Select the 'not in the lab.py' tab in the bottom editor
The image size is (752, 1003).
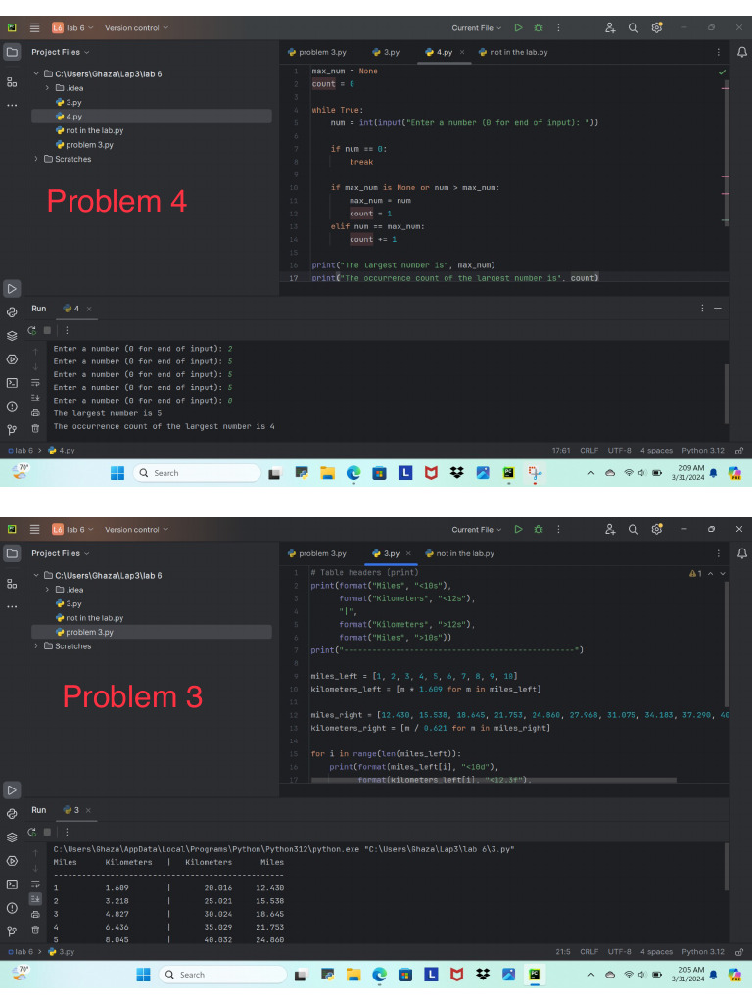click(x=459, y=553)
